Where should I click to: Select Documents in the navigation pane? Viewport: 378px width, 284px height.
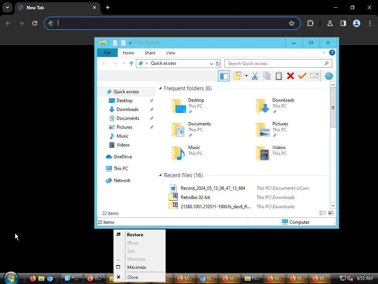(x=128, y=118)
